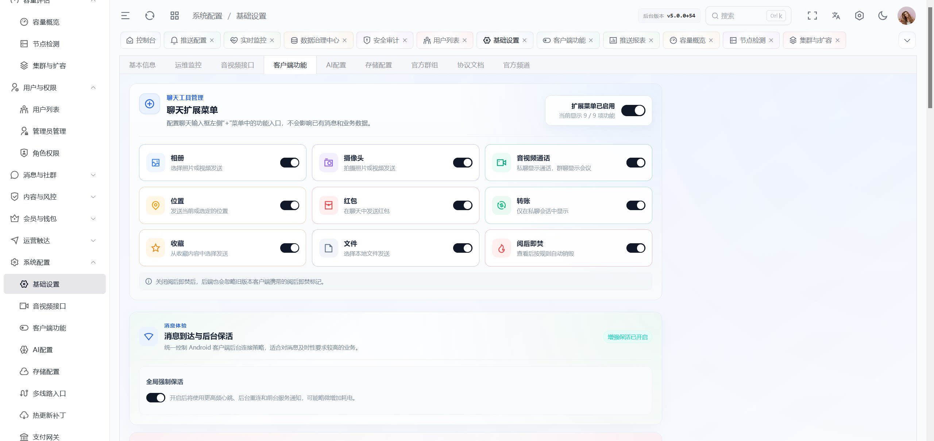This screenshot has height=441, width=934.
Task: Click the 位置 map pin icon
Action: [x=156, y=205]
